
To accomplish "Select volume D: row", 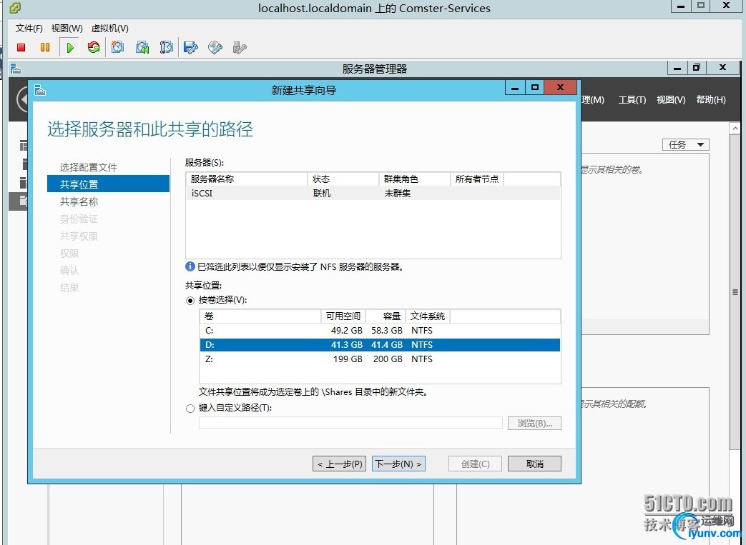I will point(380,345).
